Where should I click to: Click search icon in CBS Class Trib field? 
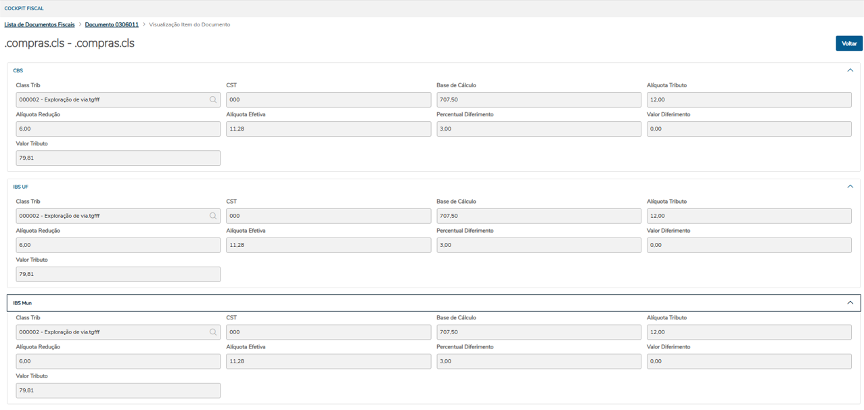[x=213, y=100]
